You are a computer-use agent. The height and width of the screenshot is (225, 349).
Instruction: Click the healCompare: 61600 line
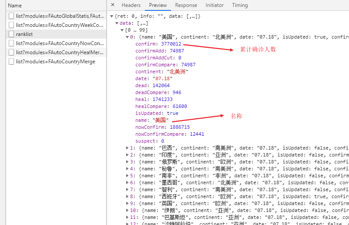[161, 106]
